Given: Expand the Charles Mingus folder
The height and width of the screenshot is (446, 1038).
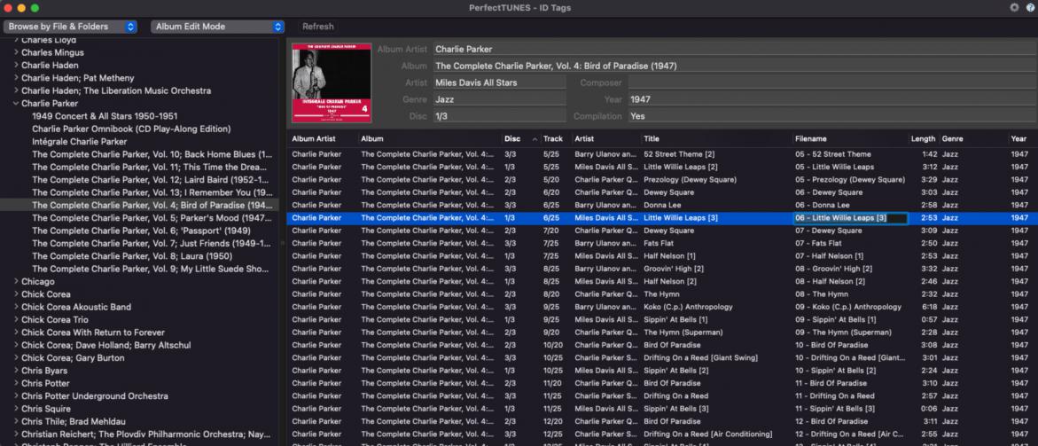Looking at the screenshot, I should tap(16, 52).
